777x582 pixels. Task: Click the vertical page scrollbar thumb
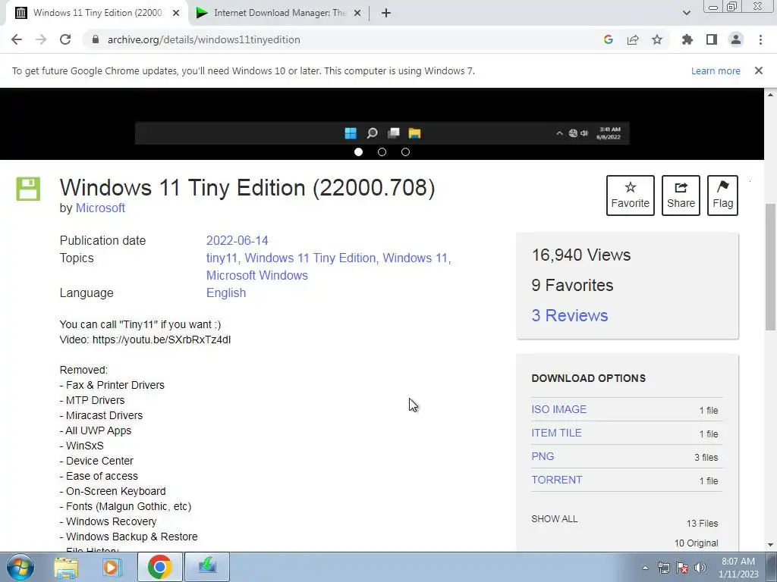coord(770,268)
